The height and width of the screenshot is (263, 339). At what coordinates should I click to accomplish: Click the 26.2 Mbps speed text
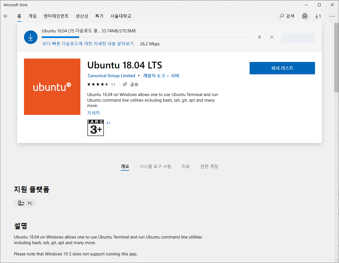pos(150,44)
